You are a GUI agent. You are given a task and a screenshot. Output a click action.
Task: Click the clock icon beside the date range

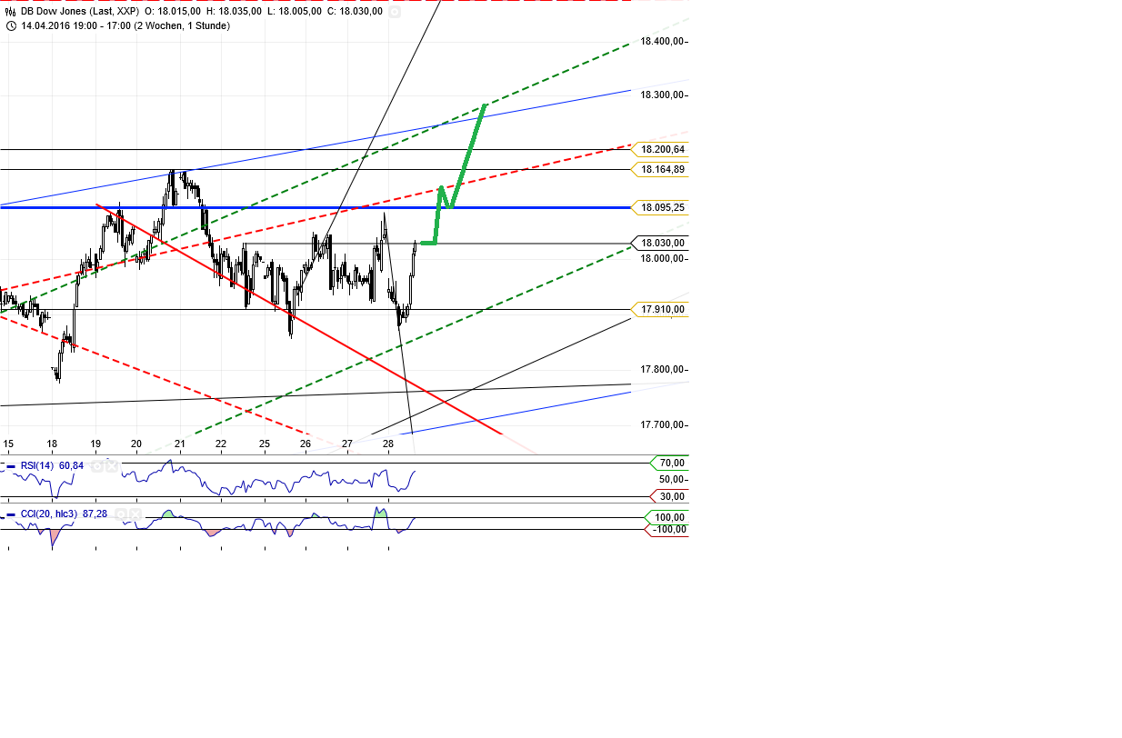11,25
